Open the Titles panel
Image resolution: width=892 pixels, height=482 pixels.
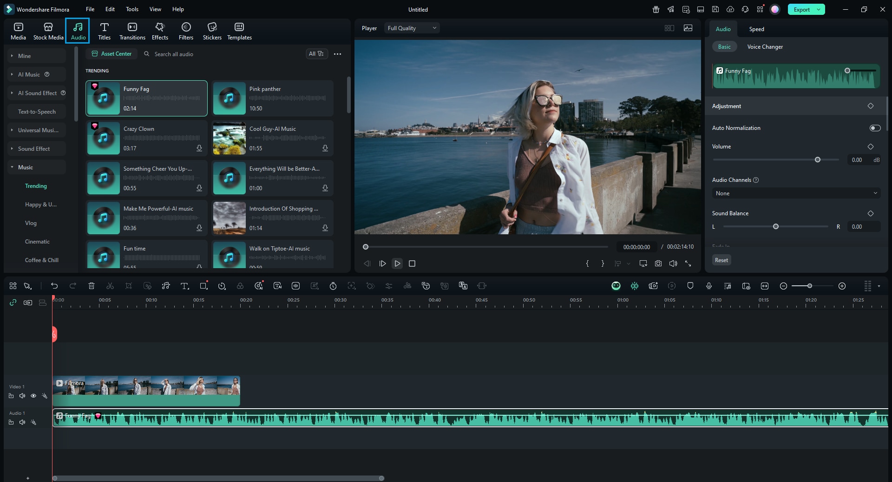point(104,31)
